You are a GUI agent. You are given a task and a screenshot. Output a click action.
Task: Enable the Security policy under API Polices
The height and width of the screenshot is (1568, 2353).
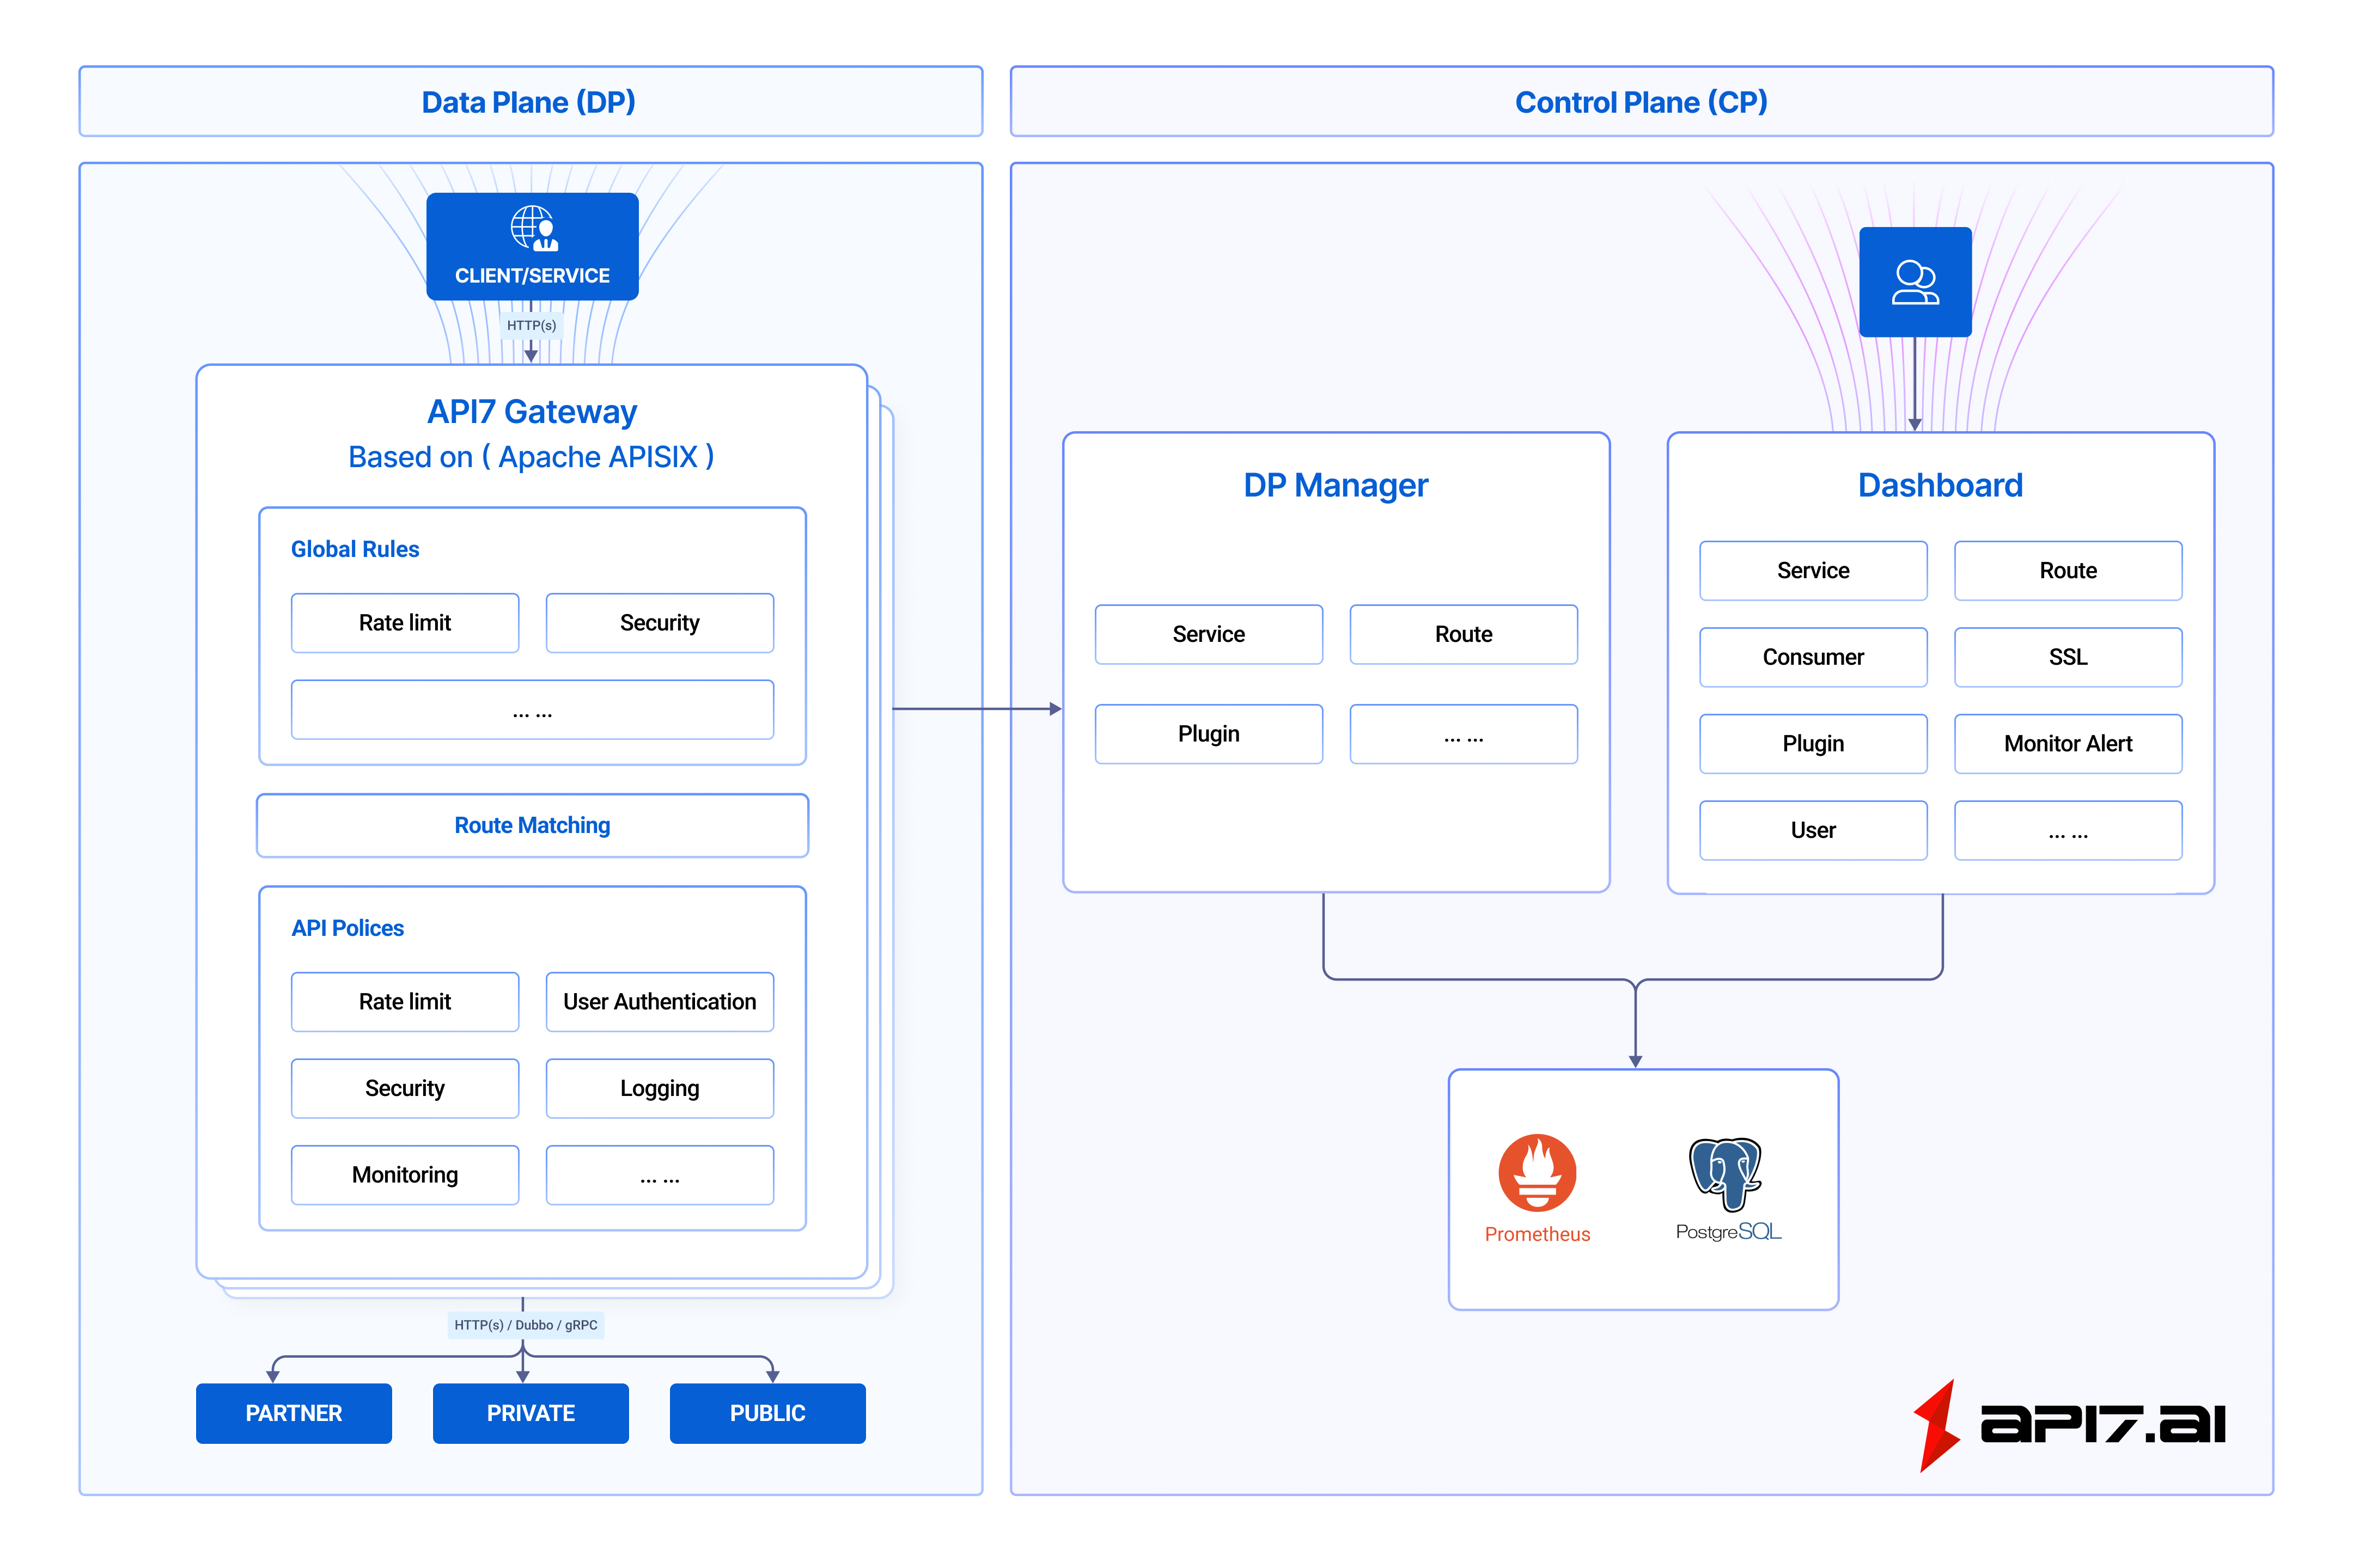pyautogui.click(x=404, y=1088)
